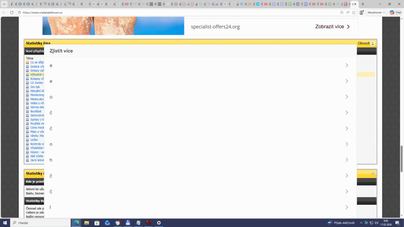
Task: Open the Outlook mail app from taskbar
Action: 107,222
